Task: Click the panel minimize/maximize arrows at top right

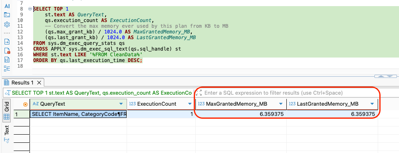Action: click(385, 76)
